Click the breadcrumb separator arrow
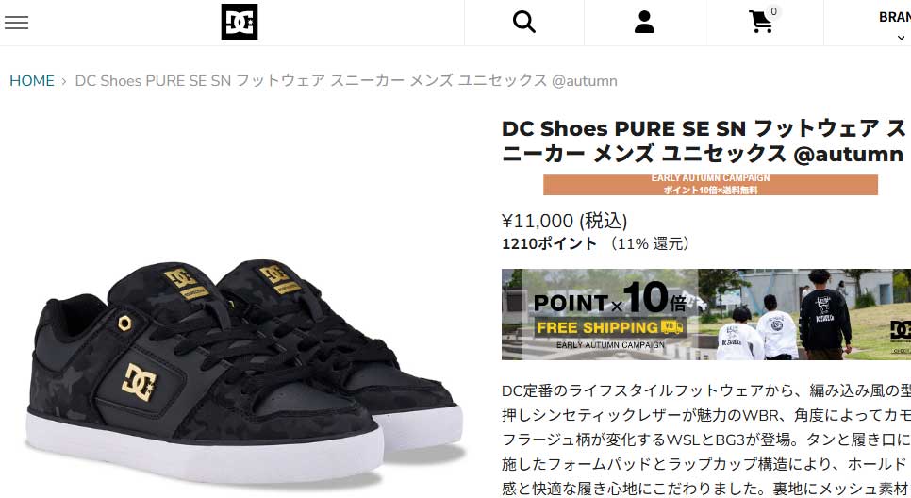Screen dimensions: 911x498 [x=64, y=81]
